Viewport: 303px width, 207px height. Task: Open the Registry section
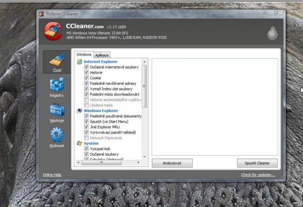click(x=57, y=87)
